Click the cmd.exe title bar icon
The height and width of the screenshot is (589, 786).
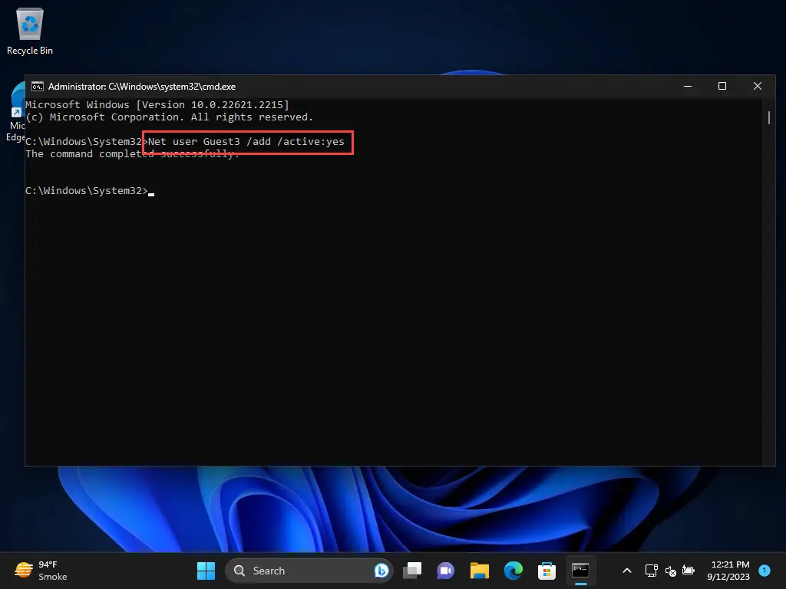38,87
